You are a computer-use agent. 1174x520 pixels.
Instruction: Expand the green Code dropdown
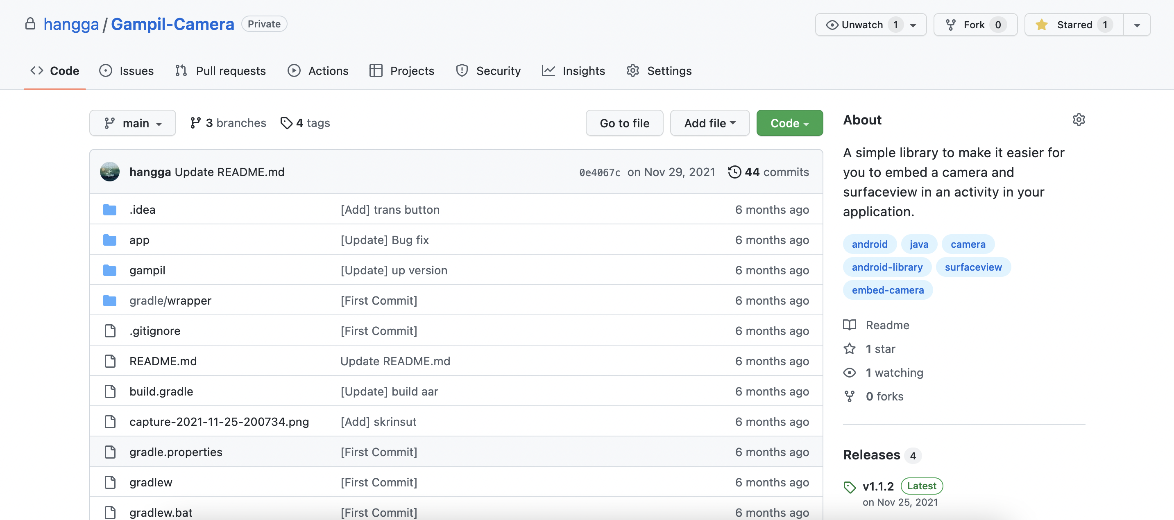(789, 123)
